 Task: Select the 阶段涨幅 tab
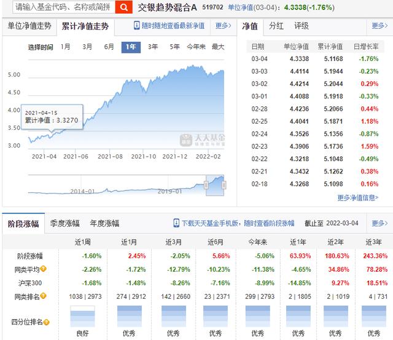(x=23, y=223)
